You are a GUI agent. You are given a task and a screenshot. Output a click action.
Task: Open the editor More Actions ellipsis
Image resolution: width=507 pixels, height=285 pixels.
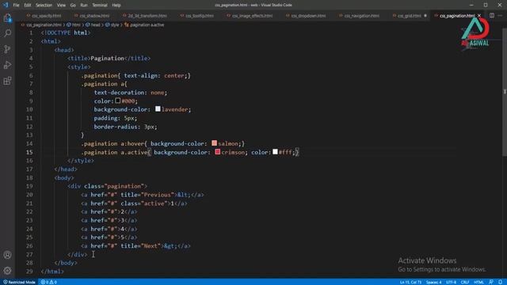click(x=500, y=16)
